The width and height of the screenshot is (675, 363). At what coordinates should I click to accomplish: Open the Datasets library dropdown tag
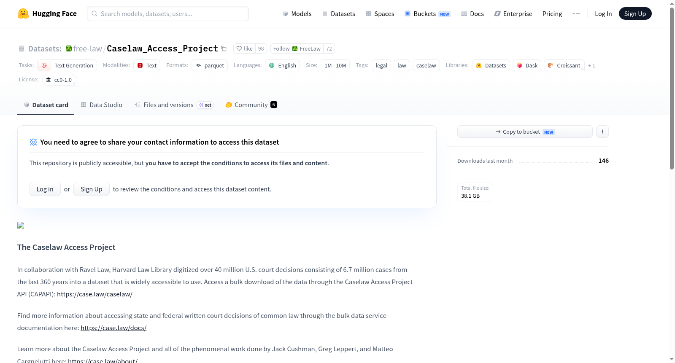(491, 65)
